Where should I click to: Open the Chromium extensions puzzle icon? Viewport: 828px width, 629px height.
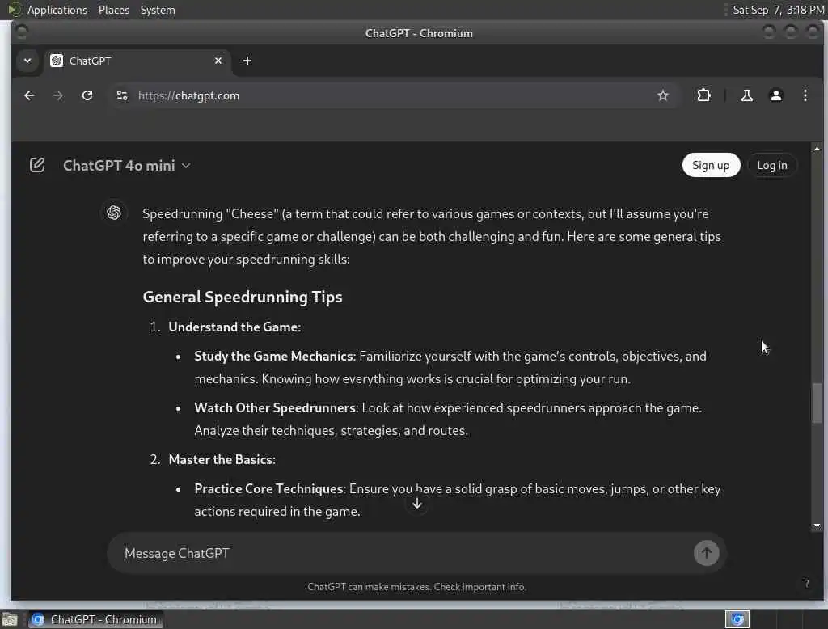[x=703, y=95]
